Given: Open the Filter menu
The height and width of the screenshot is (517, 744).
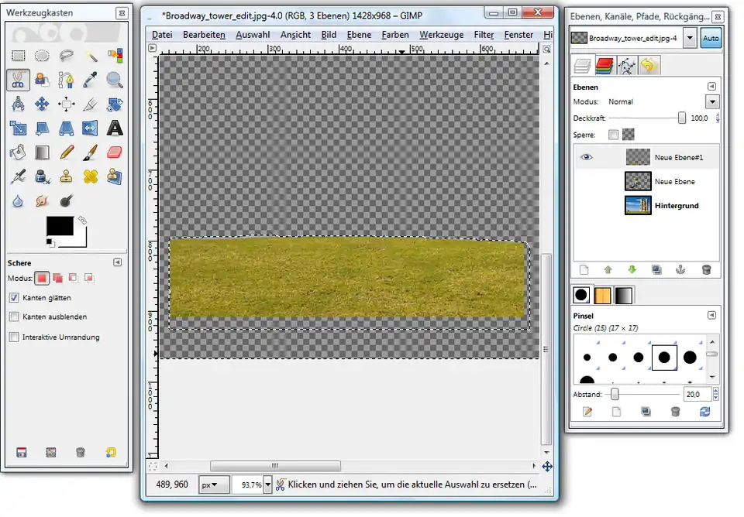Looking at the screenshot, I should pos(484,35).
